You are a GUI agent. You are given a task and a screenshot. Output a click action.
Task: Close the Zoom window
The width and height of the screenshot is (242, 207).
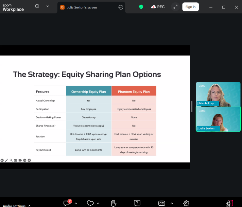pos(236,7)
